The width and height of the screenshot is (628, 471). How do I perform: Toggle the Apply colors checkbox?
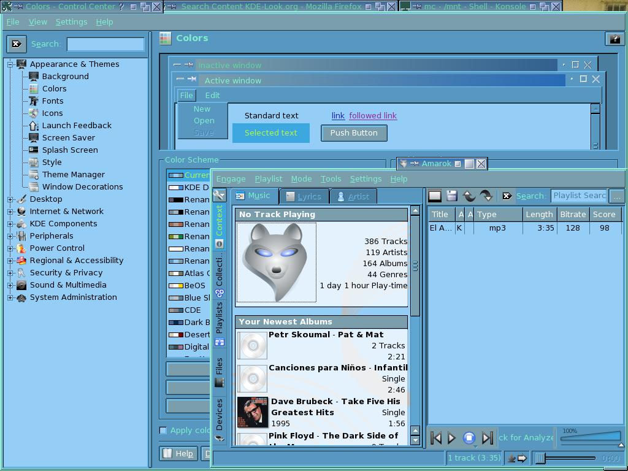pyautogui.click(x=163, y=431)
